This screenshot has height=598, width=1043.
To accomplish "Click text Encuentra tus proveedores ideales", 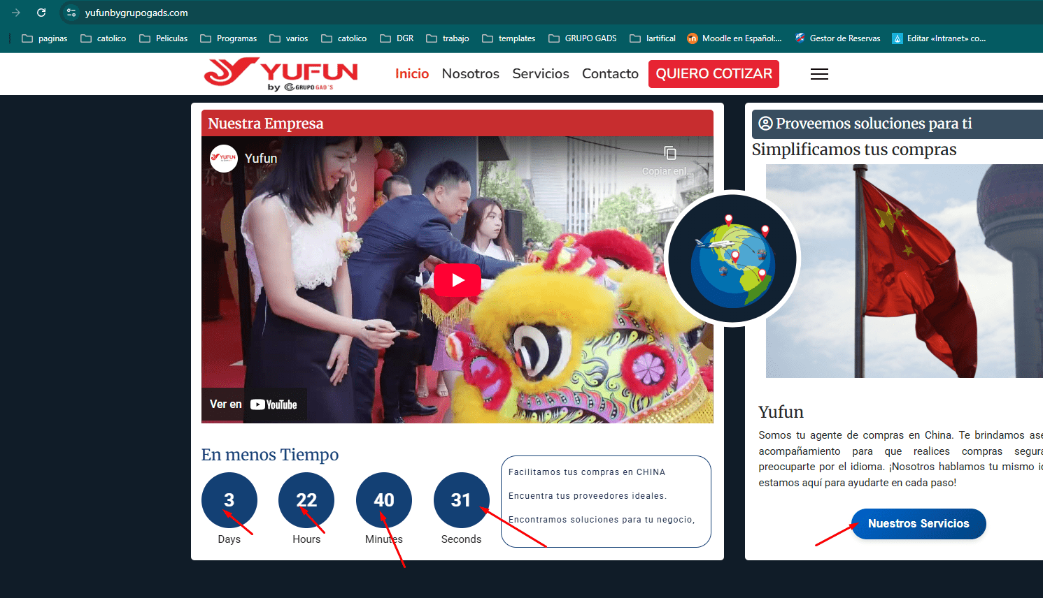I will (588, 496).
